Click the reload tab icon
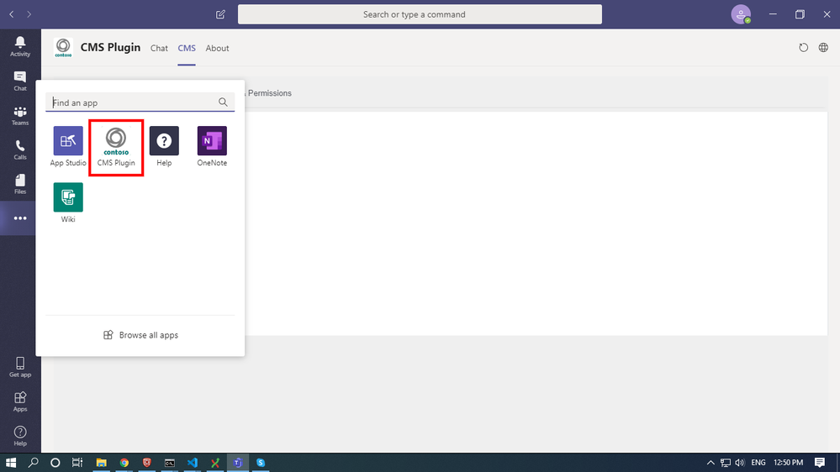 pyautogui.click(x=803, y=48)
